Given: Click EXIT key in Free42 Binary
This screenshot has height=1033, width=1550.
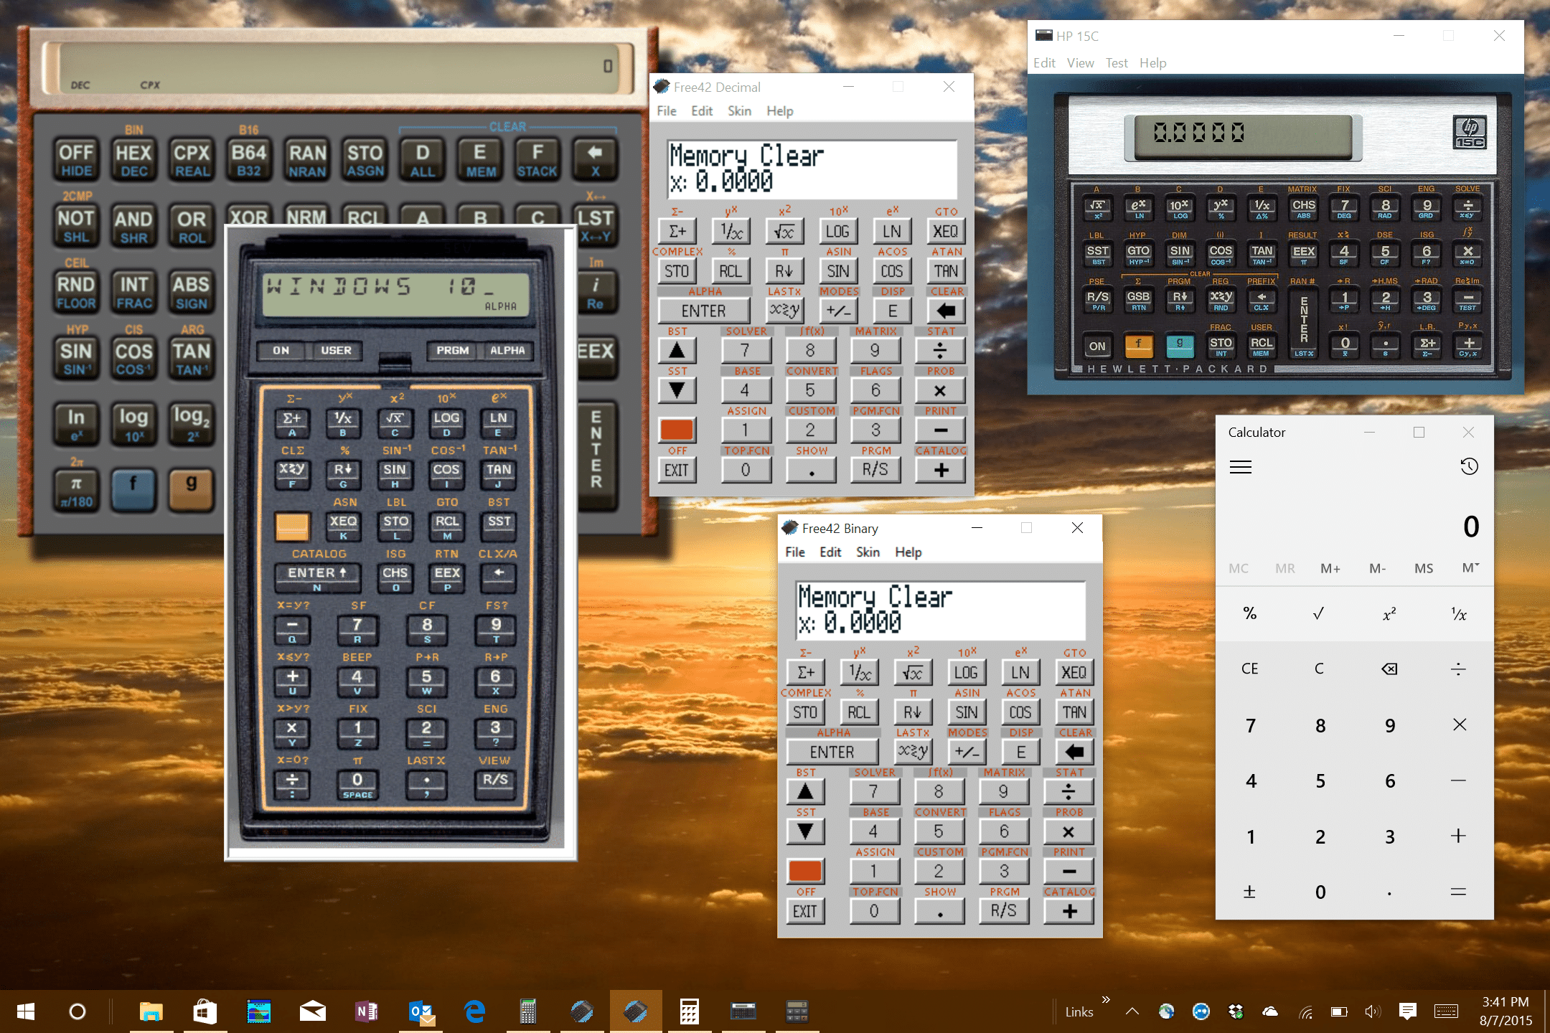Looking at the screenshot, I should [805, 911].
